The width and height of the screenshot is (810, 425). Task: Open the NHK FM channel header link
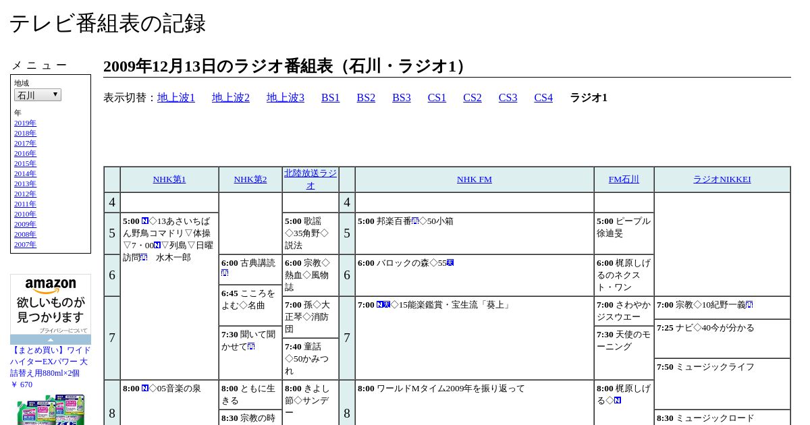pyautogui.click(x=475, y=179)
